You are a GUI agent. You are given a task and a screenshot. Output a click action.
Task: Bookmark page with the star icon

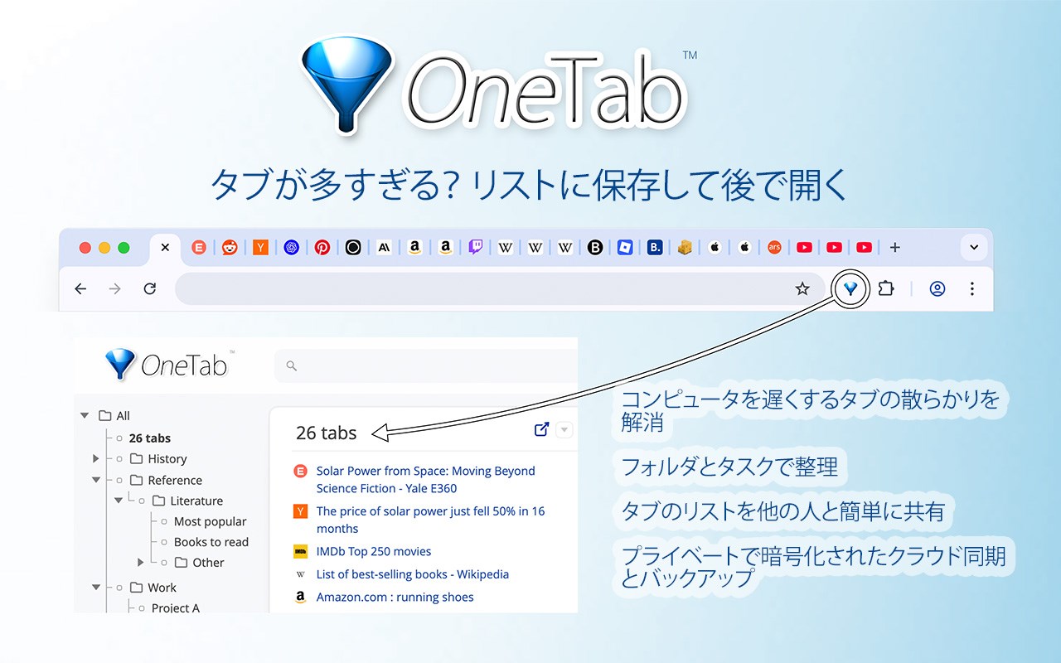click(x=802, y=289)
